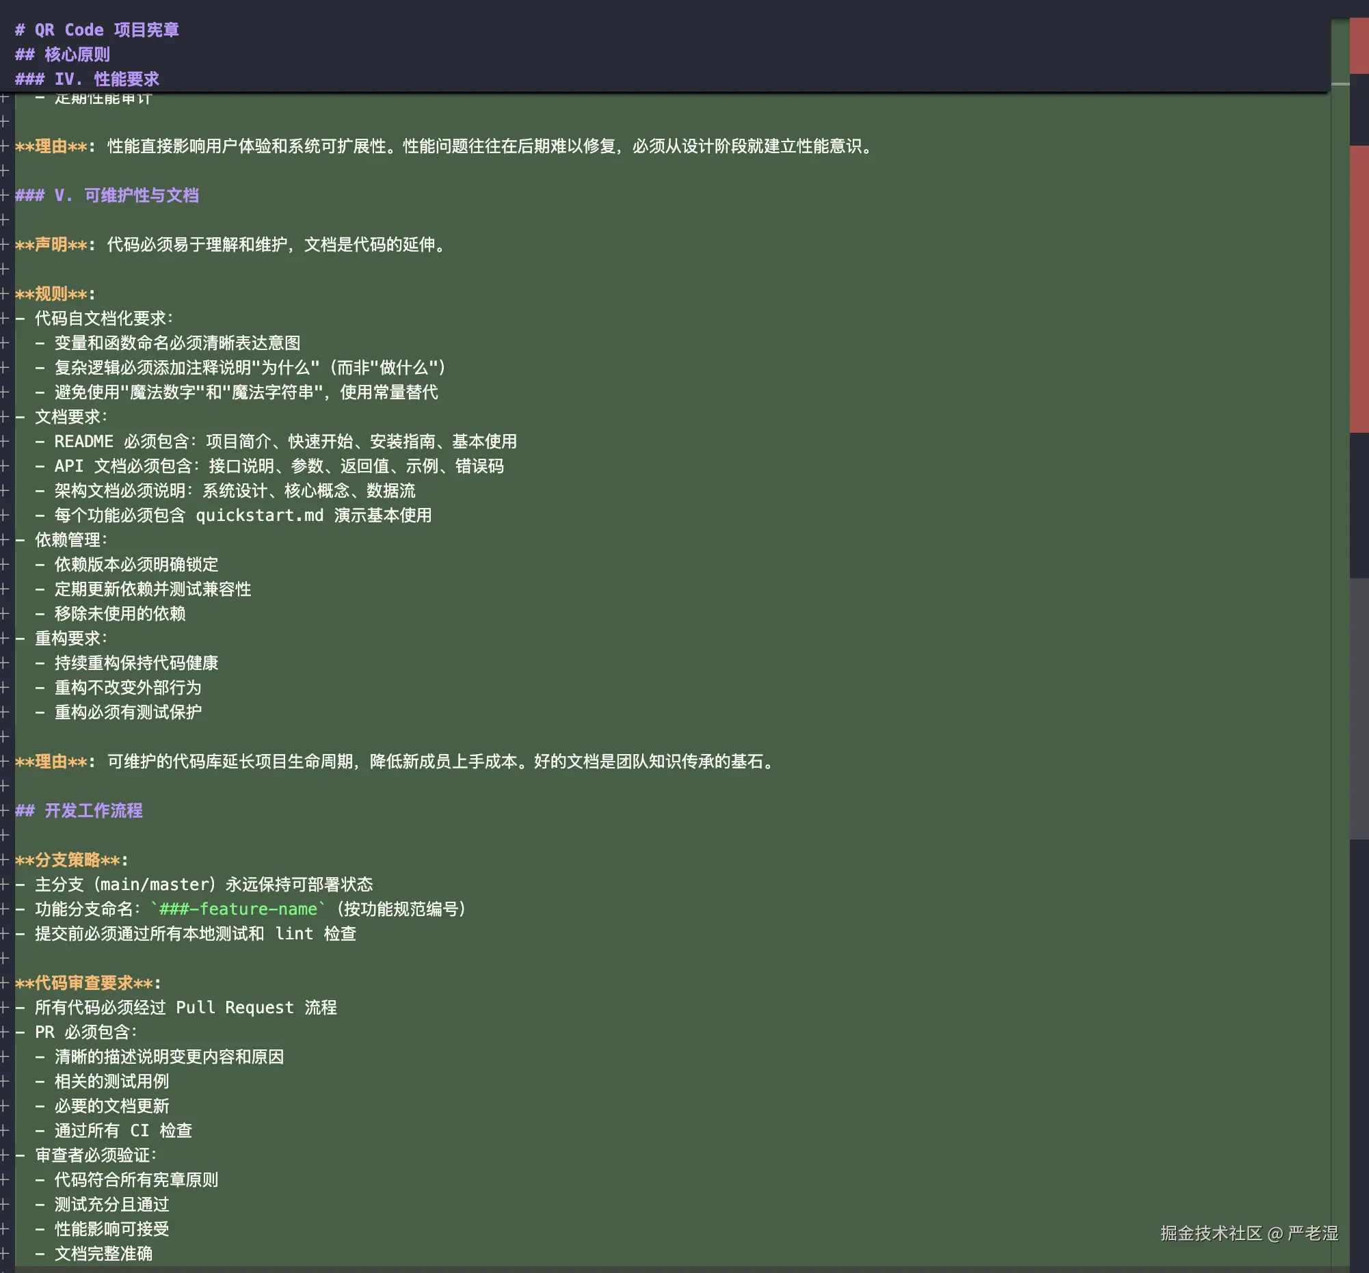This screenshot has width=1369, height=1273.
Task: Jump to sticky header '## 核心原则'
Action: tap(63, 55)
